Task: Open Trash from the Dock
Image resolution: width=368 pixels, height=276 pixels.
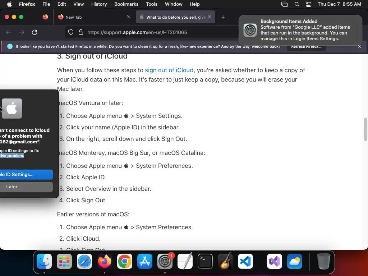Action: point(324,261)
